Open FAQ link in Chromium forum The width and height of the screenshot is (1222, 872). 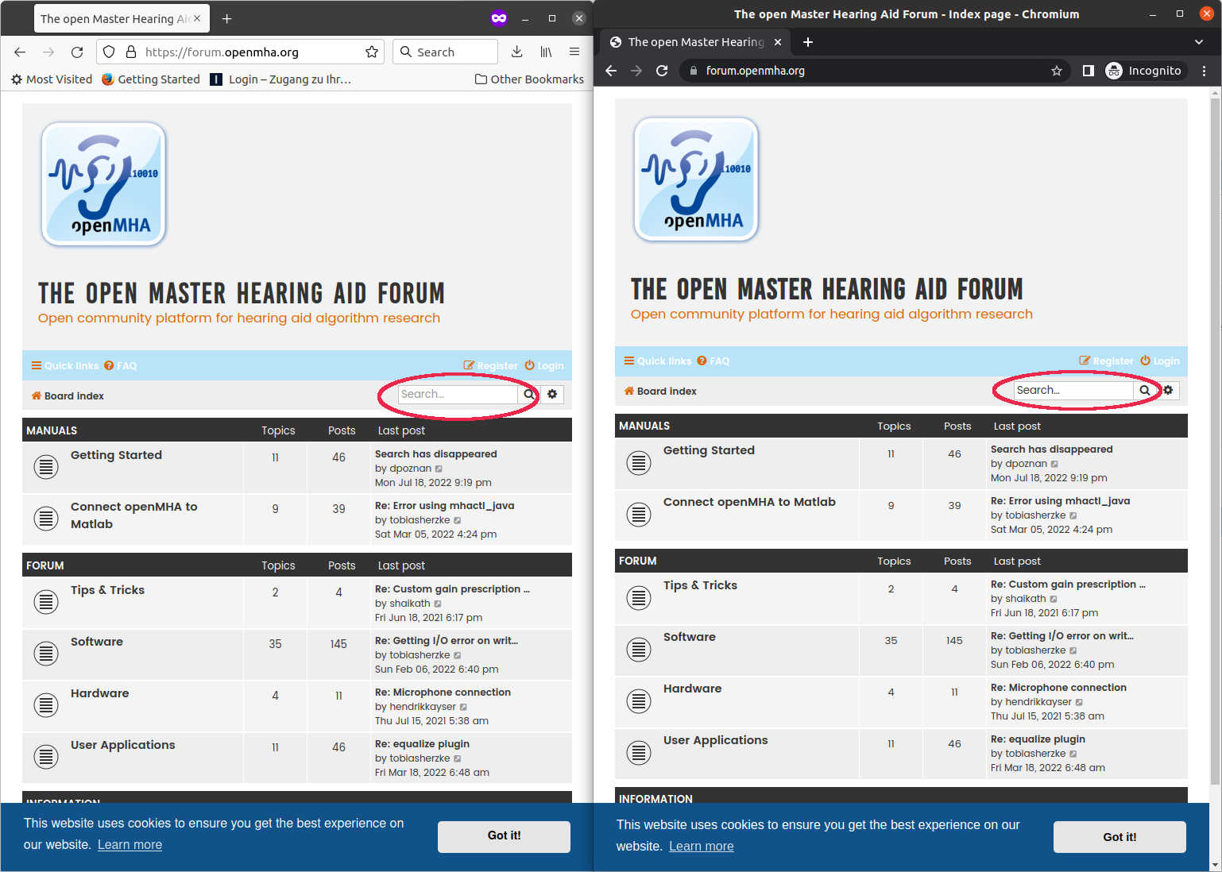(713, 361)
